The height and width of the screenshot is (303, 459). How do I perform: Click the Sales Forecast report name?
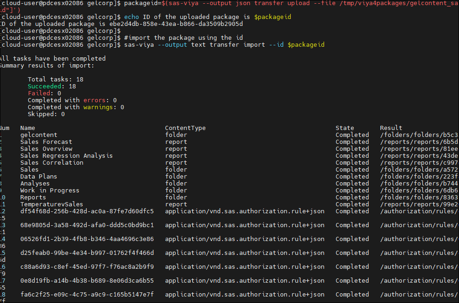(46, 142)
